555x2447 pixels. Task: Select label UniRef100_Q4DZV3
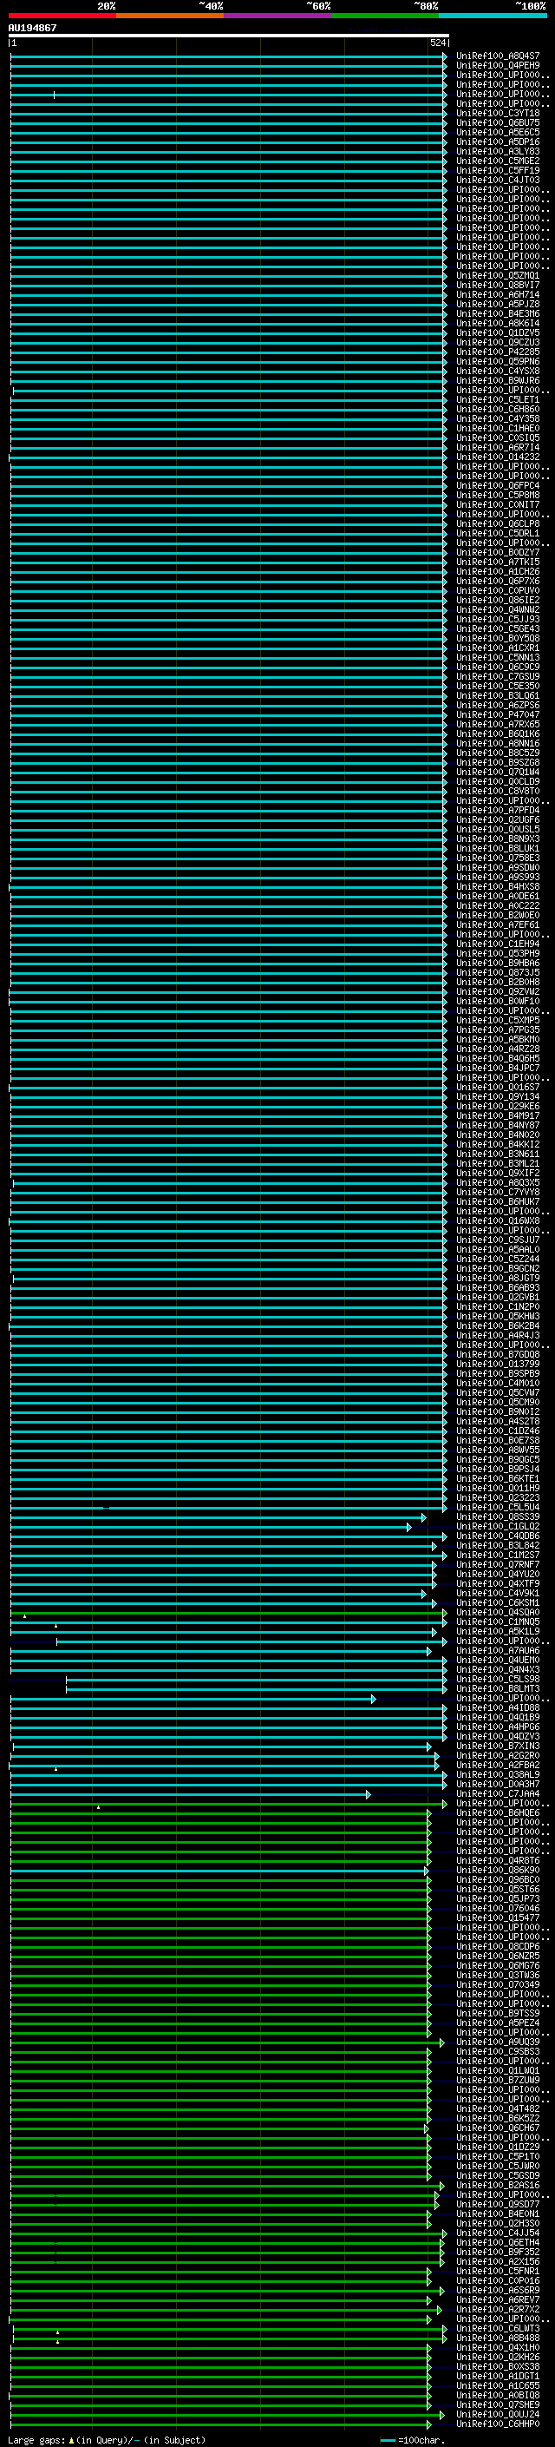tap(498, 1736)
